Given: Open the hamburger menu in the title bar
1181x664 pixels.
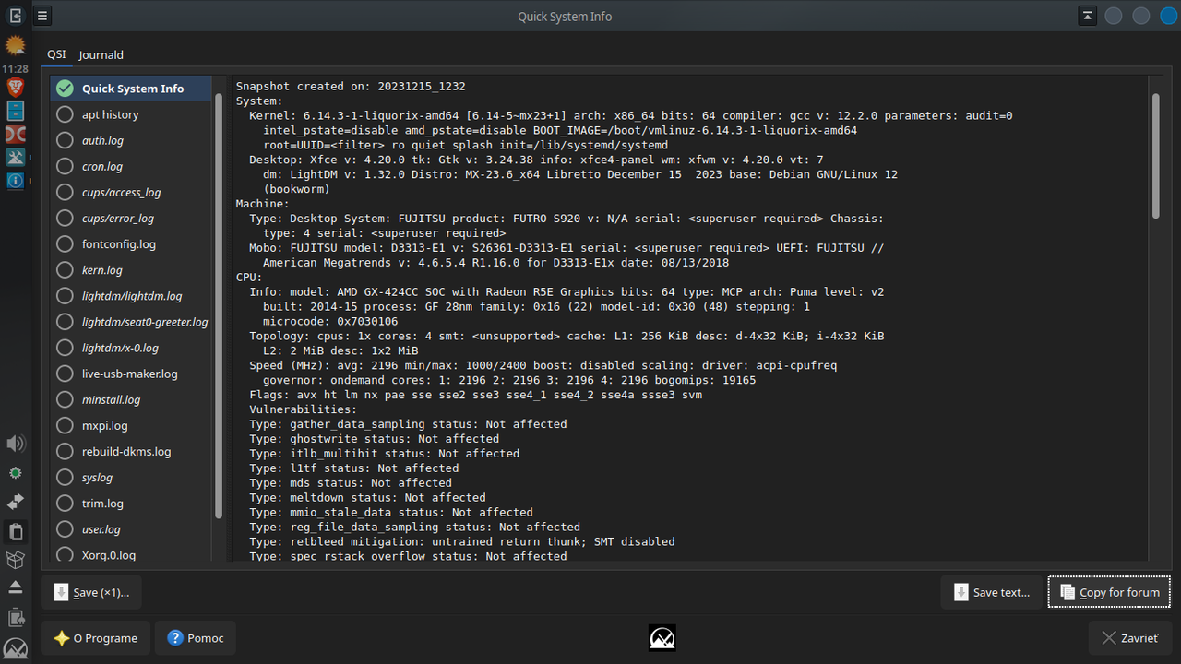Looking at the screenshot, I should tap(42, 16).
